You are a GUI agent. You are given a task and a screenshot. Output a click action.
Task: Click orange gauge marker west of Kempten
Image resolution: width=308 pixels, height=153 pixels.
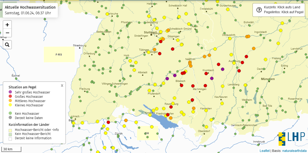pos(194,108)
